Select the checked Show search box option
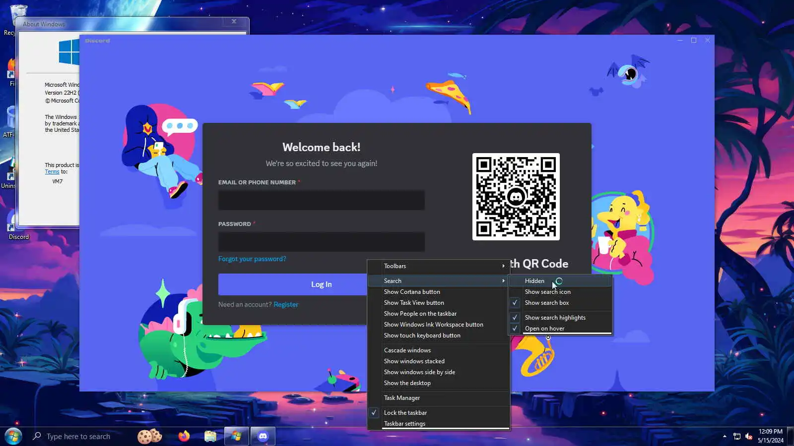This screenshot has height=446, width=794. click(560, 303)
